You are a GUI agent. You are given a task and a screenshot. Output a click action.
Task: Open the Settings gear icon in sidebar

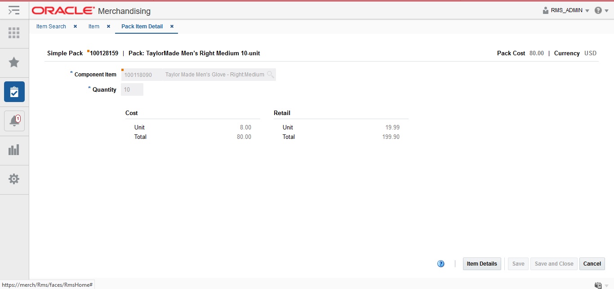(14, 179)
